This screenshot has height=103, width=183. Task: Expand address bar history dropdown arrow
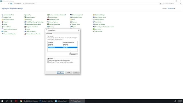coord(159,4)
